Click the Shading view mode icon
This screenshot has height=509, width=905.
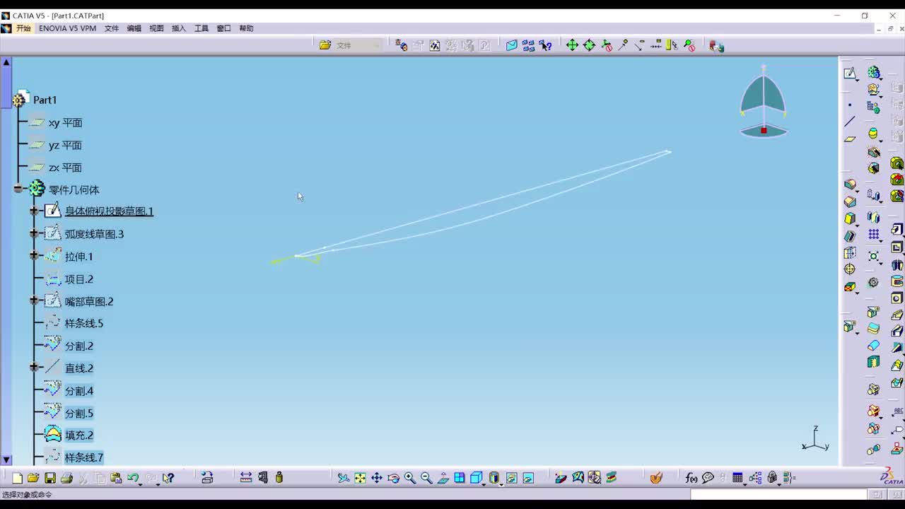(494, 478)
